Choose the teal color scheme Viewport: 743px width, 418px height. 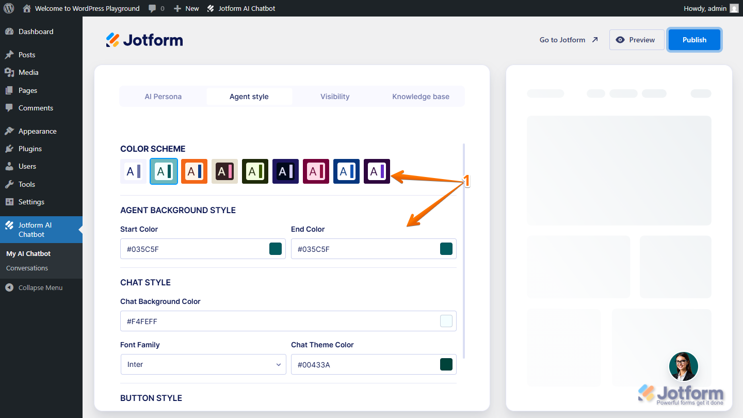coord(164,171)
